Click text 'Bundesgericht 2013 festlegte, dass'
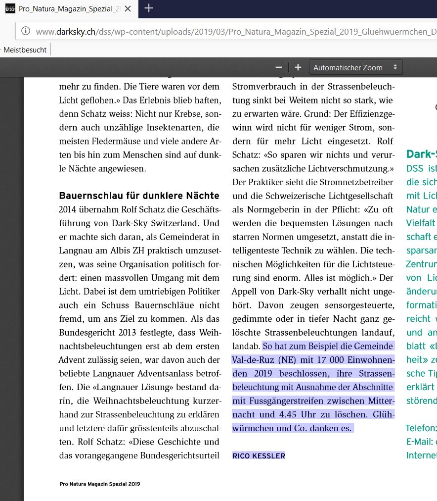This screenshot has width=437, height=501. [x=128, y=333]
